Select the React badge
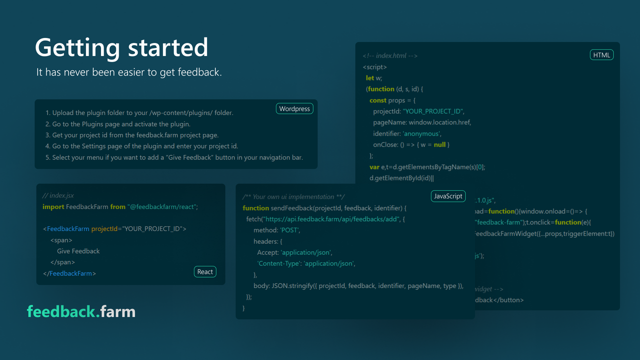Screen dimensions: 640x360 (205, 271)
